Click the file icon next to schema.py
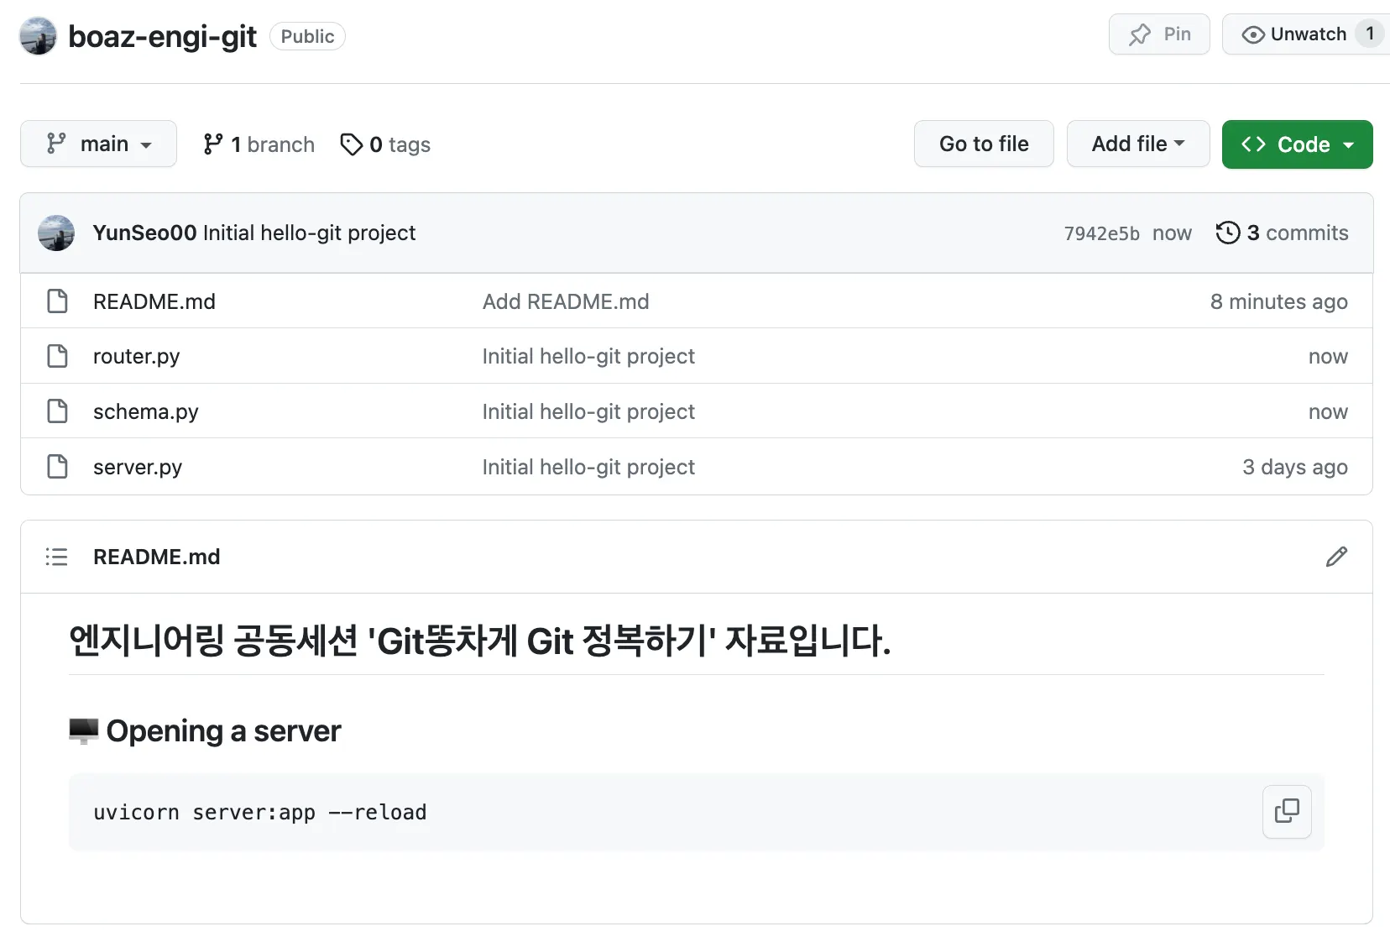This screenshot has width=1390, height=942. (57, 411)
